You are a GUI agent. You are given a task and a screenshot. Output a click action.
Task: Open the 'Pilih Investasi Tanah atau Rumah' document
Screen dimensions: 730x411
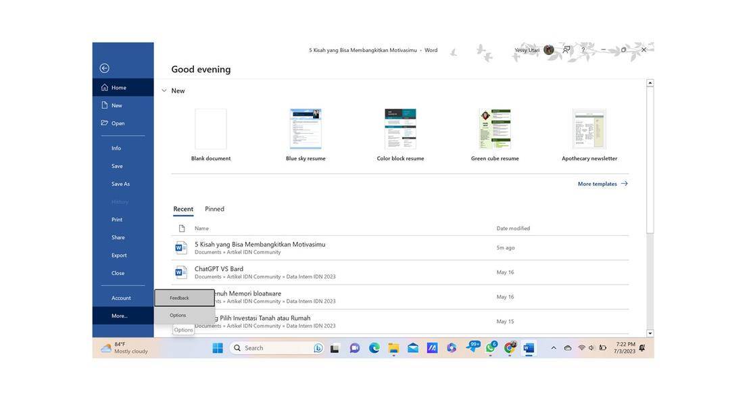(400, 322)
